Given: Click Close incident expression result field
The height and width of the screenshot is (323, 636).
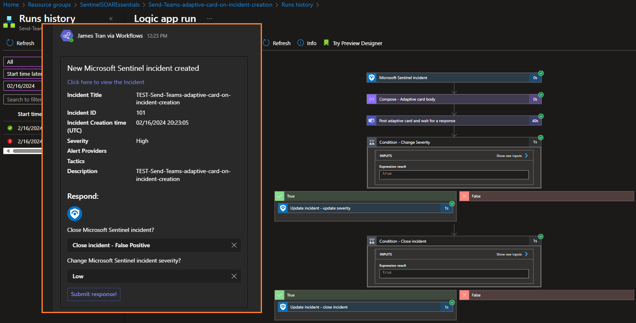Looking at the screenshot, I should click(454, 273).
